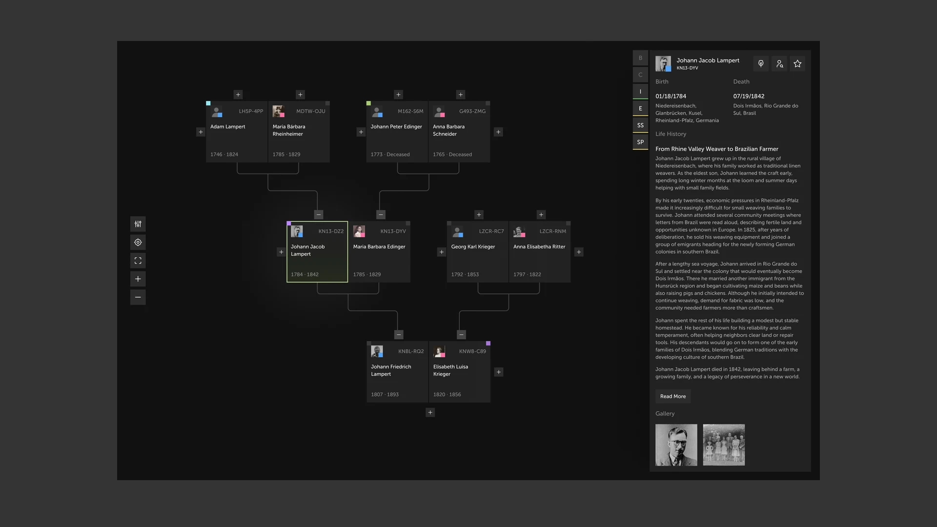
Task: Open the B side tab
Action: tap(640, 58)
